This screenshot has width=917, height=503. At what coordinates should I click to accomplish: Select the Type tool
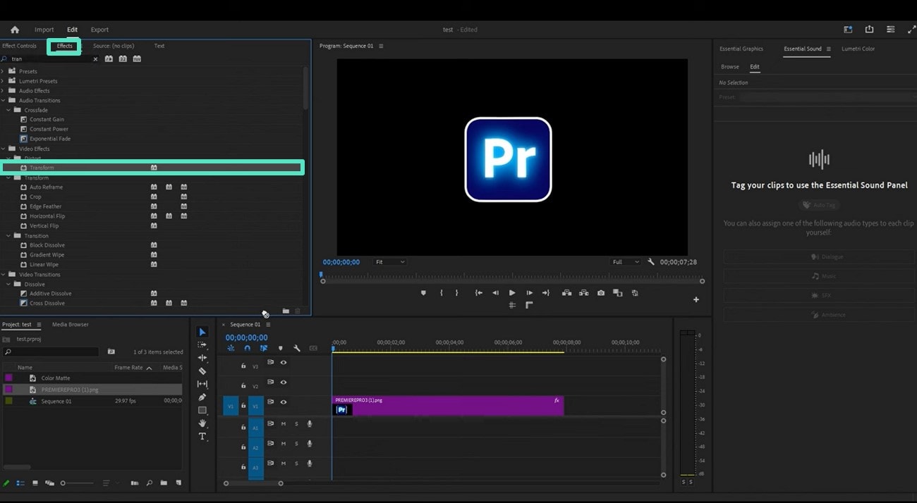tap(202, 437)
